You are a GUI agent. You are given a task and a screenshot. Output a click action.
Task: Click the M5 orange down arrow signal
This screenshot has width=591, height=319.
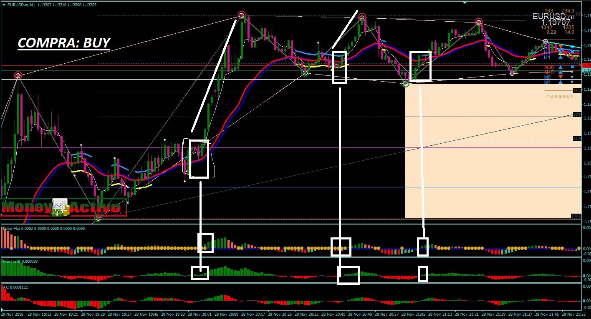pos(561,77)
